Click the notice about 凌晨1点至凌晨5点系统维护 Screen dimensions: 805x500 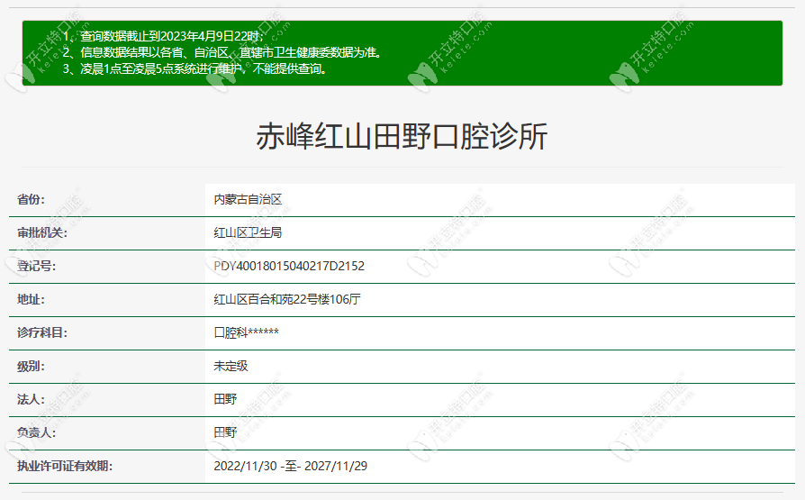(x=195, y=68)
